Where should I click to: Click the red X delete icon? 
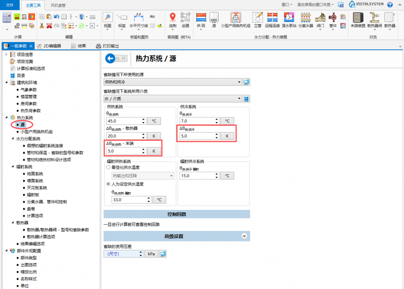(49, 26)
